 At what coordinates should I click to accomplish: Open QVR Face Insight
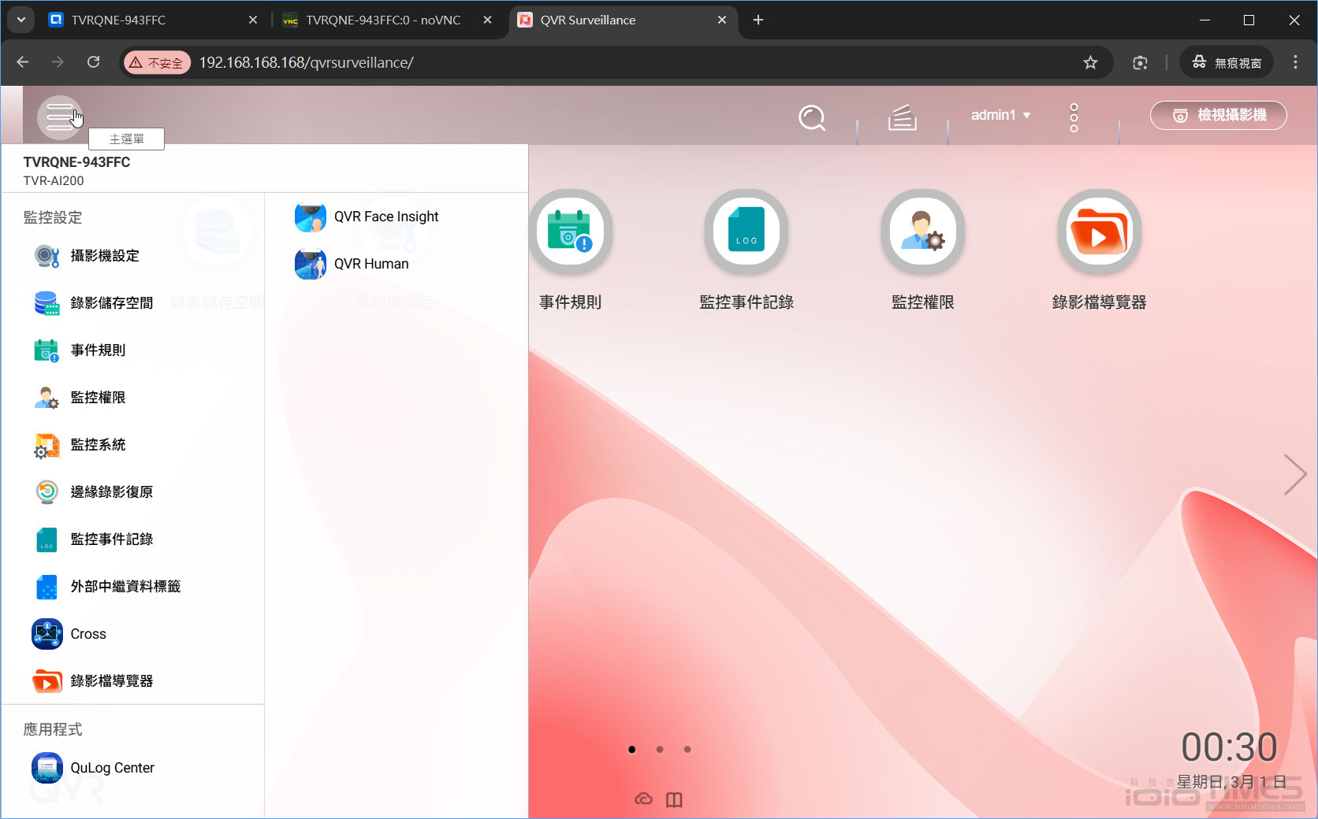pos(385,217)
